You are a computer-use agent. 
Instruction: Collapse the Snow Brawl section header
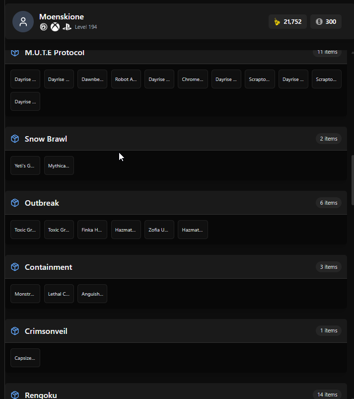point(176,139)
